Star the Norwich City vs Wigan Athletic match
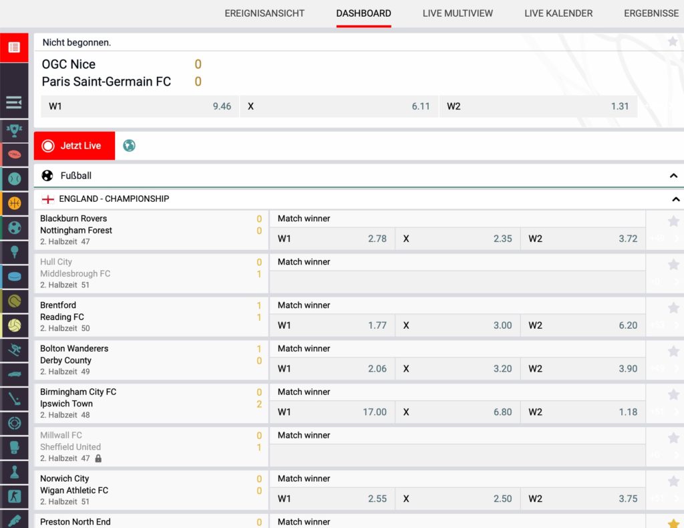 coord(673,481)
